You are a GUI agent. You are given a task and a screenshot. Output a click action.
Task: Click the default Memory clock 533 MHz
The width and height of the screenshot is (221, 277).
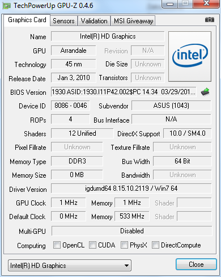pos(132,216)
